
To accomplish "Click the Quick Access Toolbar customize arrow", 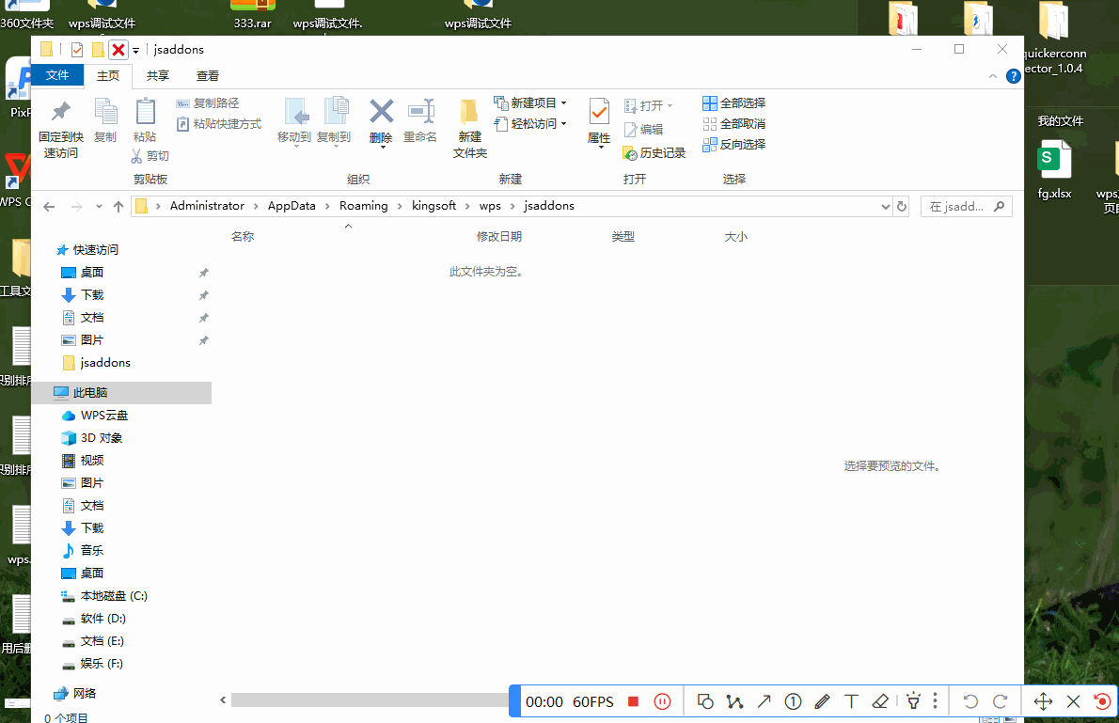I will [x=135, y=50].
